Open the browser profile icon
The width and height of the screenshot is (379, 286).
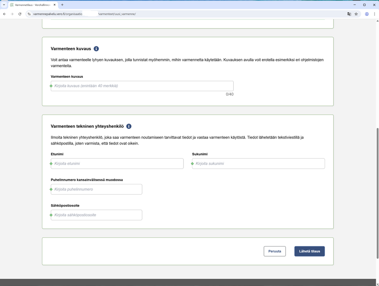tap(366, 14)
